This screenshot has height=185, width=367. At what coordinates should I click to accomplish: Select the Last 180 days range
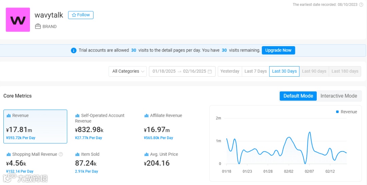pyautogui.click(x=345, y=71)
